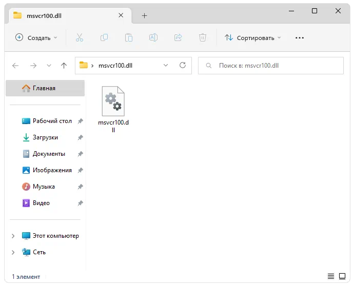Navigate up one folder level
353x286 pixels.
pos(64,66)
